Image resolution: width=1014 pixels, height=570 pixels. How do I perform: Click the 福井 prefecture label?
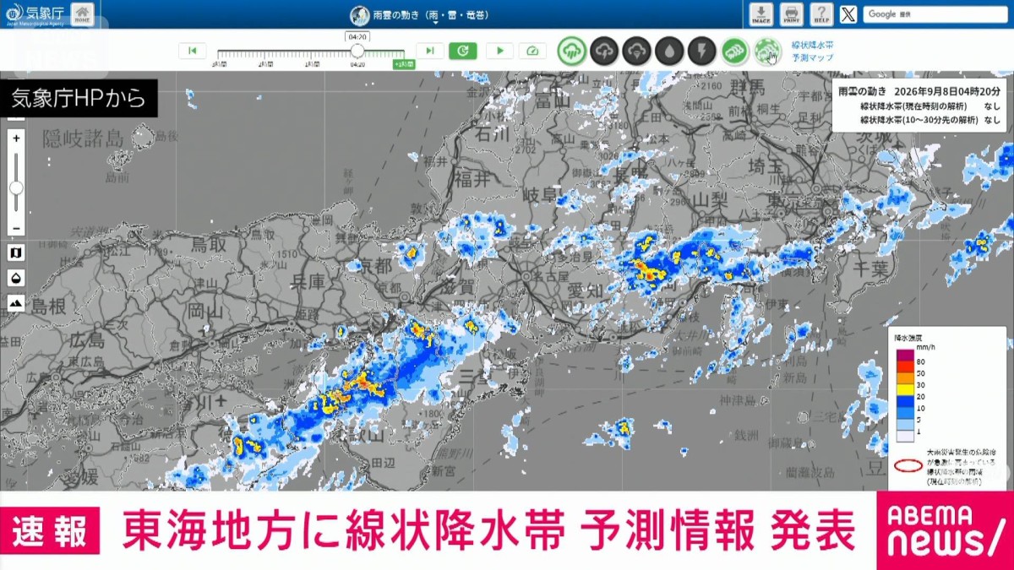click(x=471, y=178)
